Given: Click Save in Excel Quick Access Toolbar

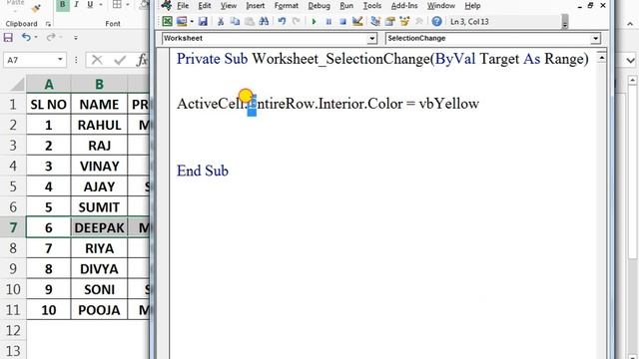Looking at the screenshot, I should [x=8, y=38].
